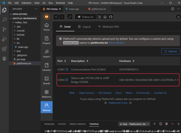This screenshot has width=181, height=133.
Task: Collapse Untitled (Workspace) section
Action: [25, 19]
